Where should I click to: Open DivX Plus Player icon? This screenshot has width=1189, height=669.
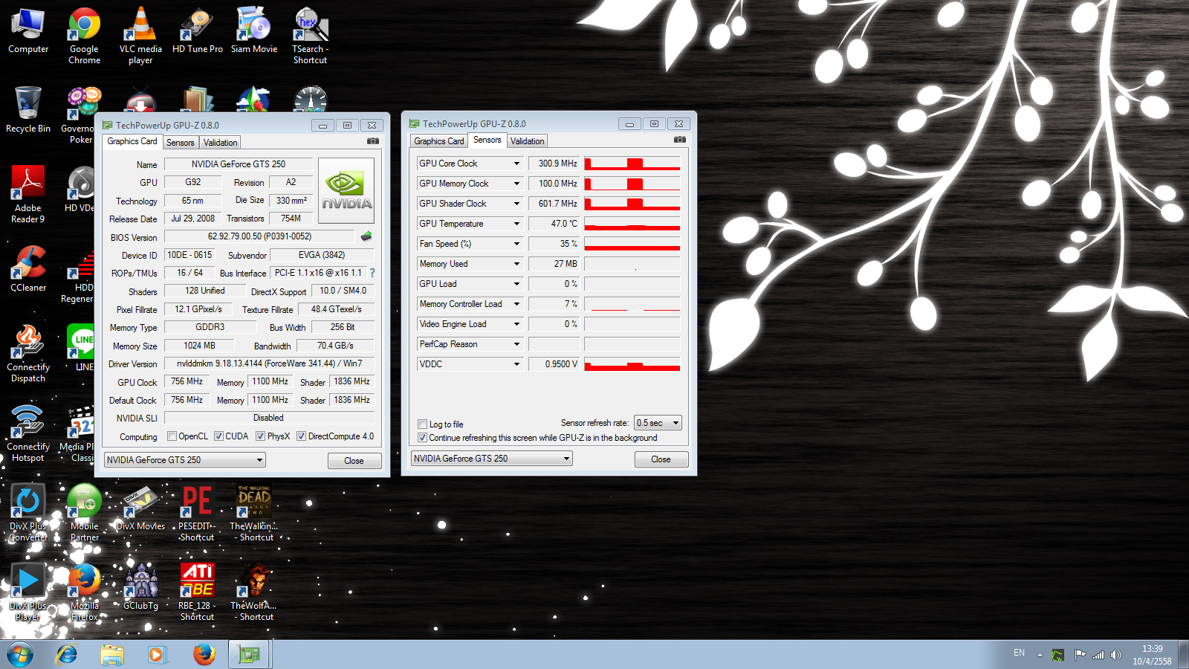tap(28, 592)
